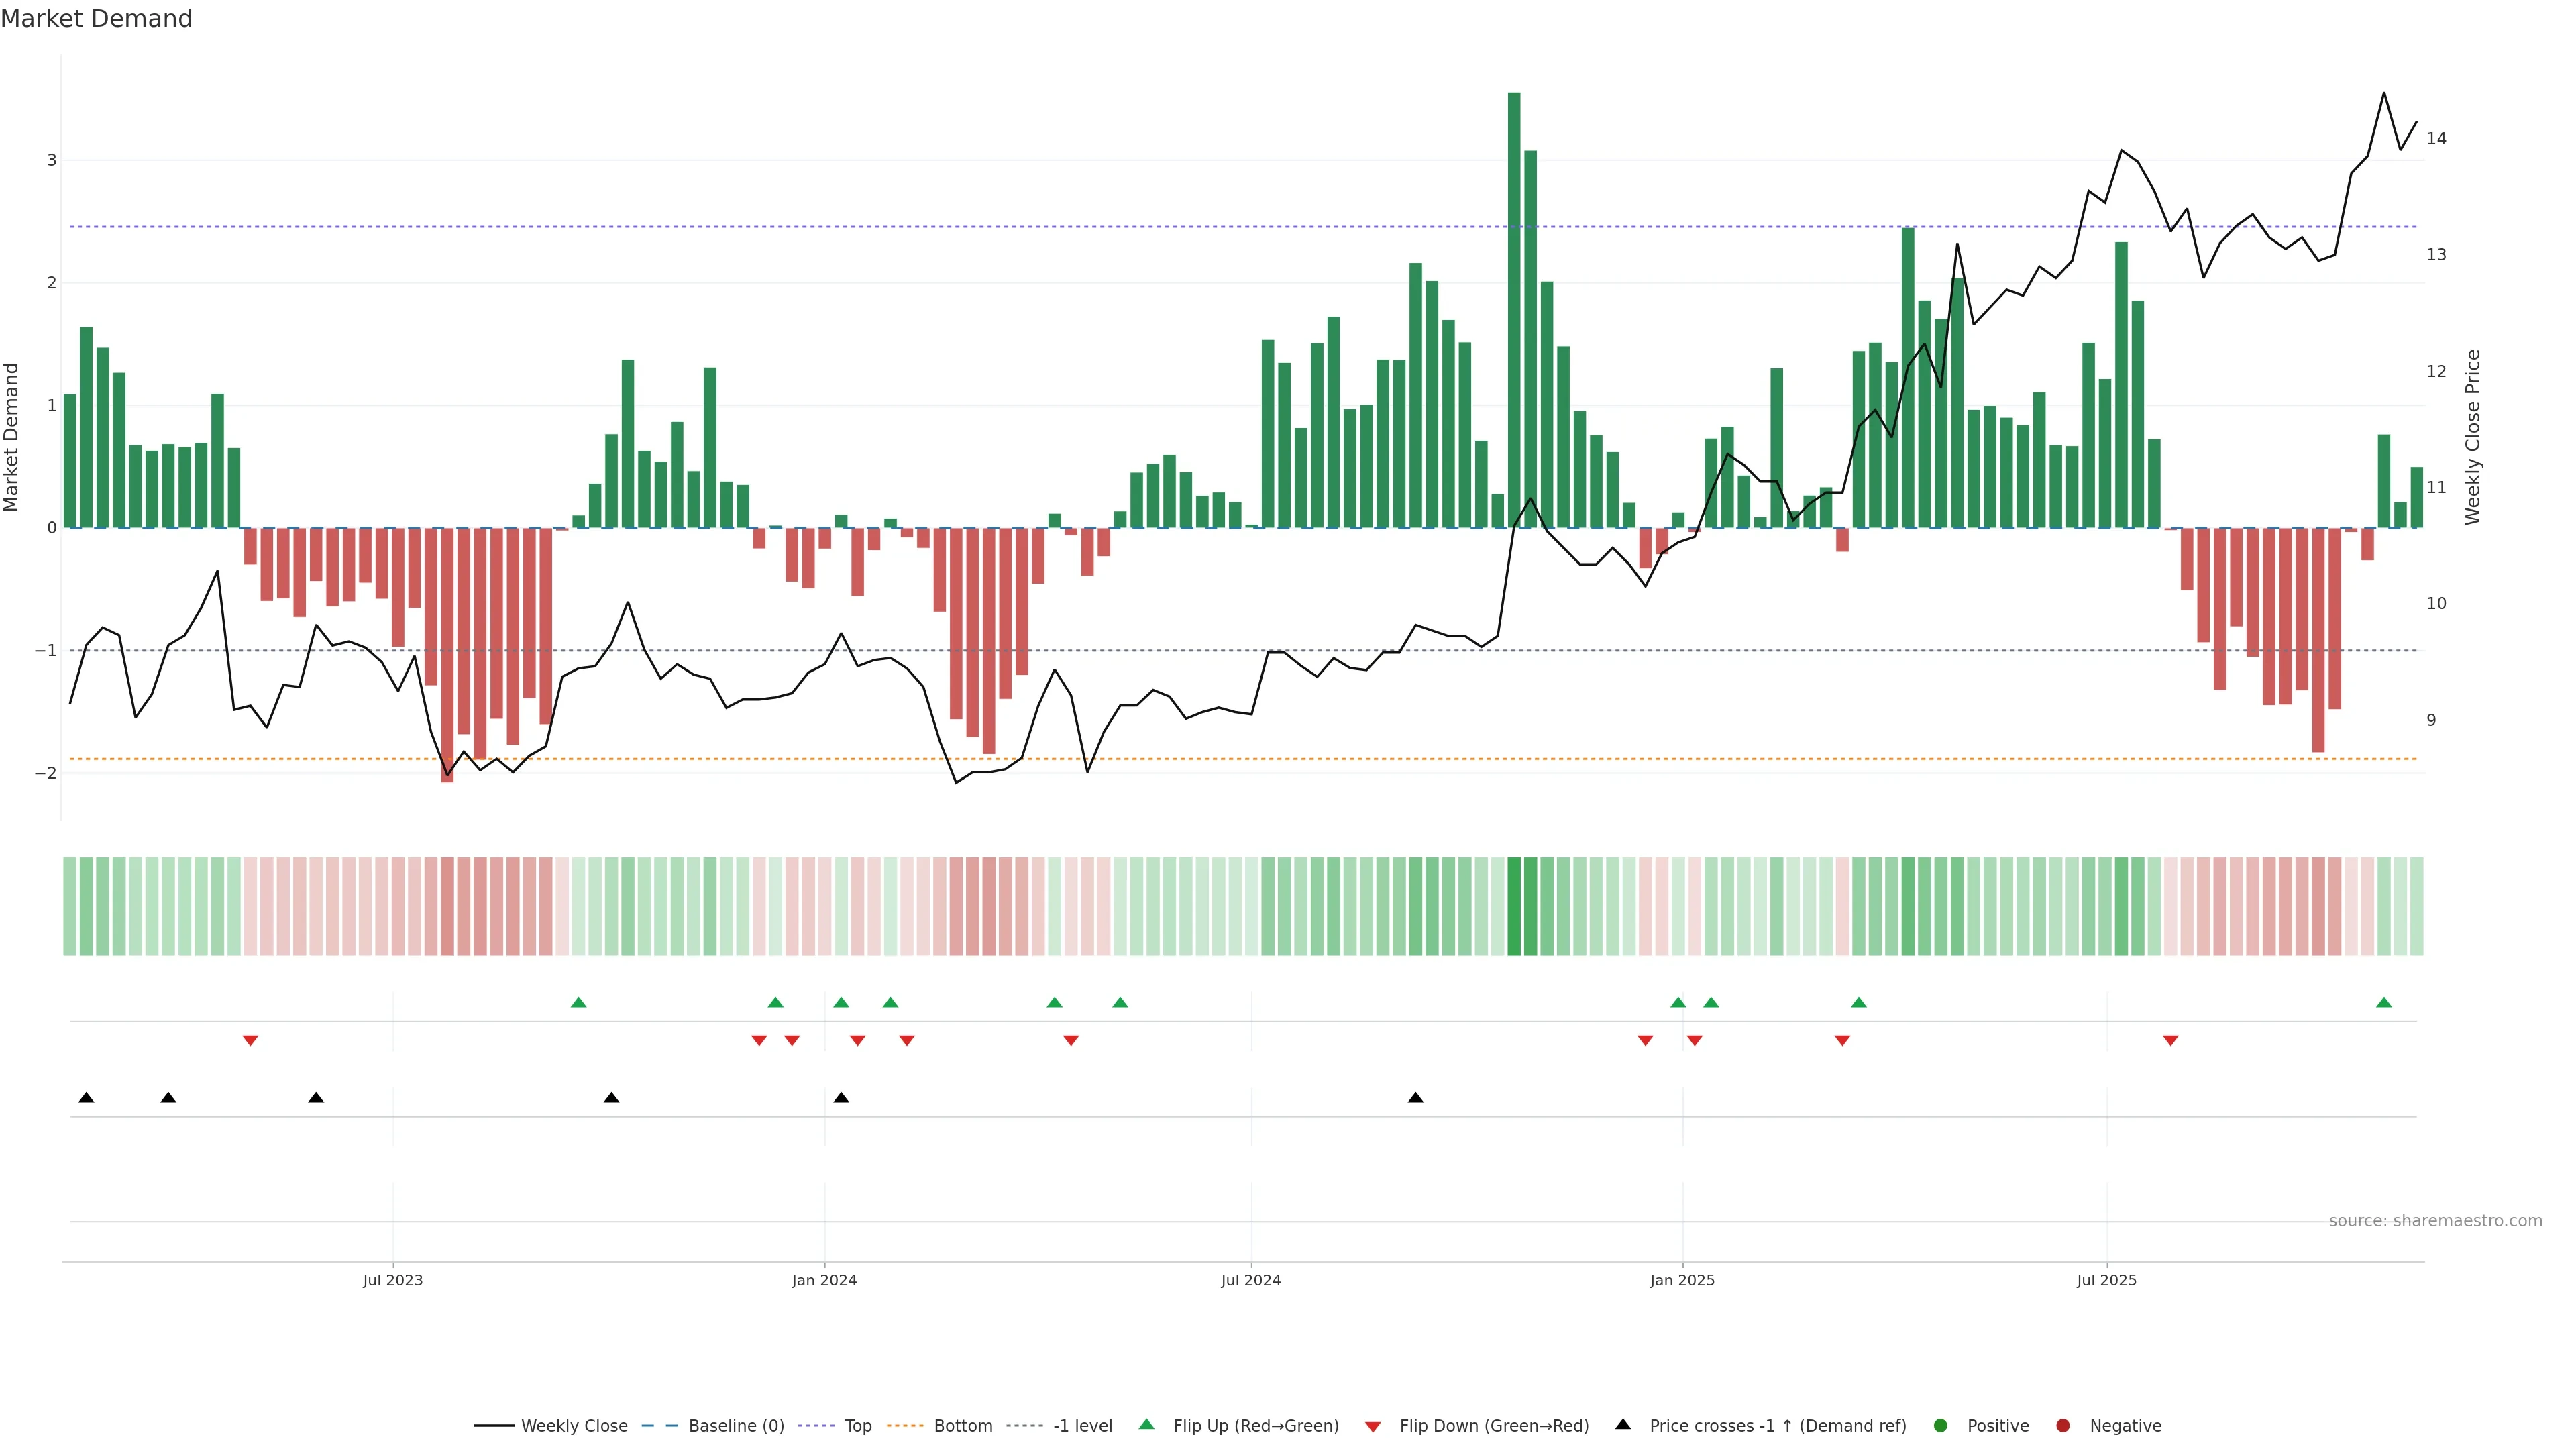This screenshot has width=2576, height=1449.
Task: Click the darkest green heatmap strip cell
Action: point(1514,906)
